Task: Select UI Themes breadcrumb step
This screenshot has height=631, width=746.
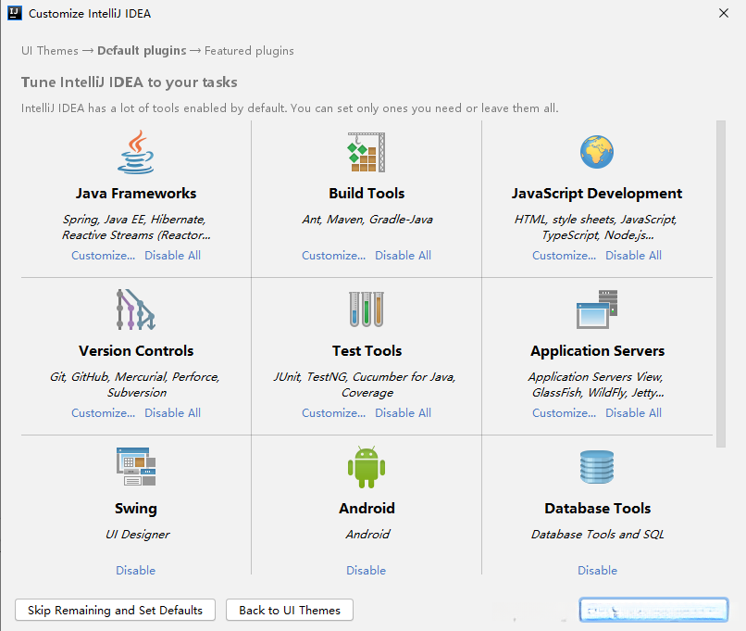Action: tap(49, 51)
